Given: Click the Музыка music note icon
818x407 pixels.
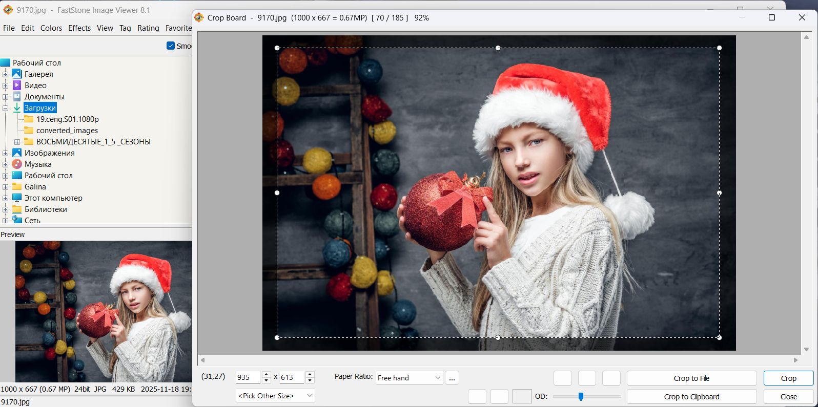Looking at the screenshot, I should click(17, 164).
